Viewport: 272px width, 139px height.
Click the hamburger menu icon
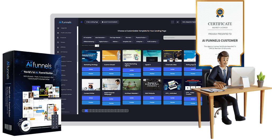tap(81, 22)
